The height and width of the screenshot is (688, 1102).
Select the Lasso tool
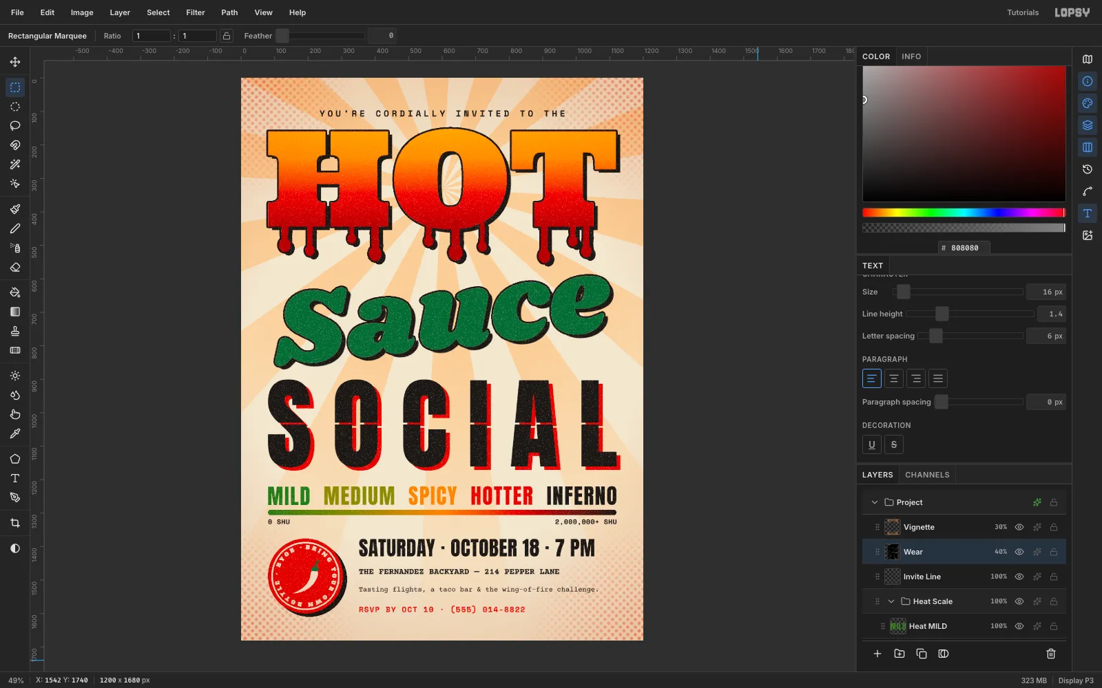[x=15, y=126]
